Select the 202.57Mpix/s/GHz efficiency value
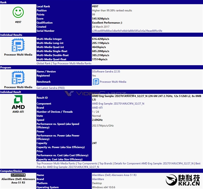This screenshot has height=189, width=203. coord(103,126)
